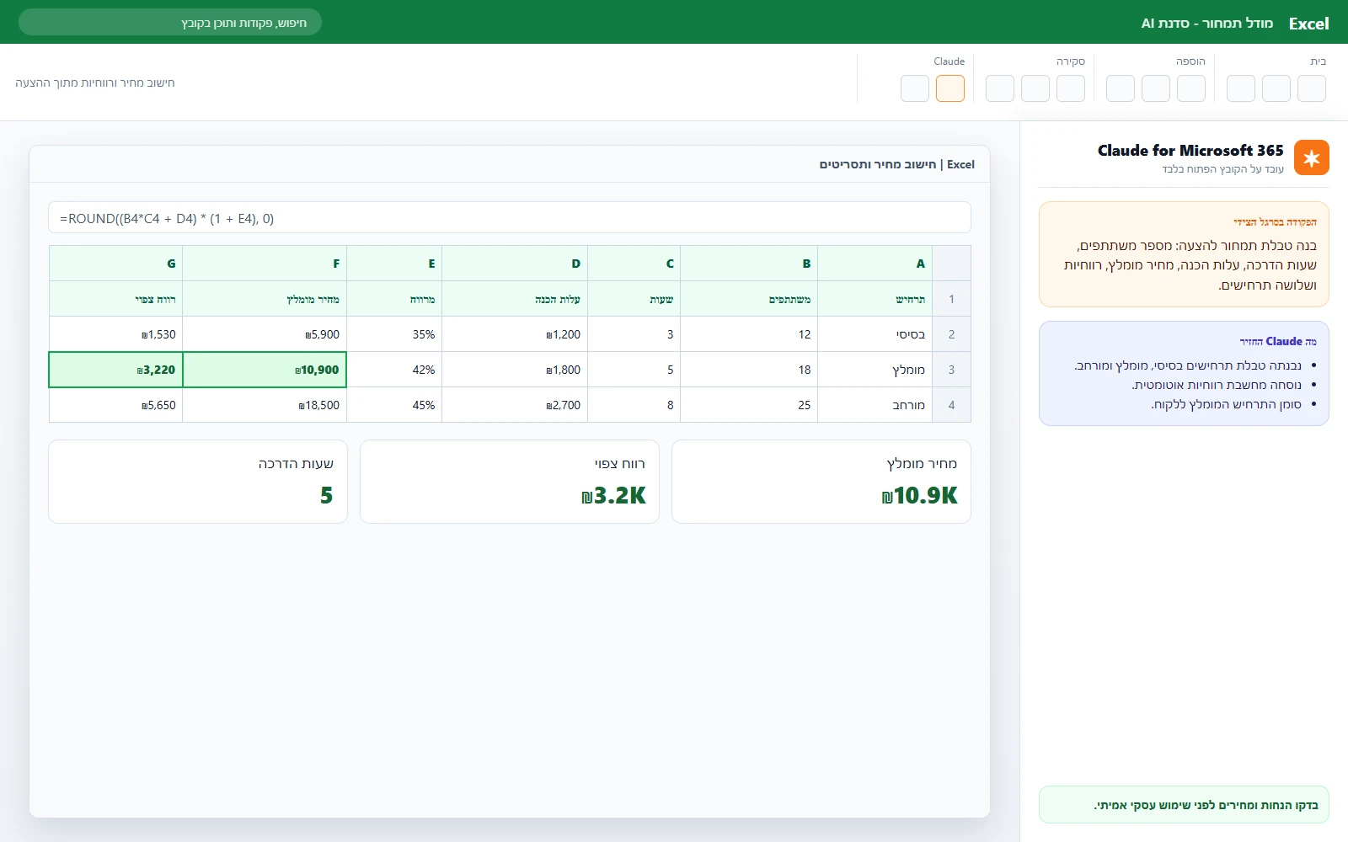1348x842 pixels.
Task: Select the cell with 18 participants
Action: click(749, 370)
